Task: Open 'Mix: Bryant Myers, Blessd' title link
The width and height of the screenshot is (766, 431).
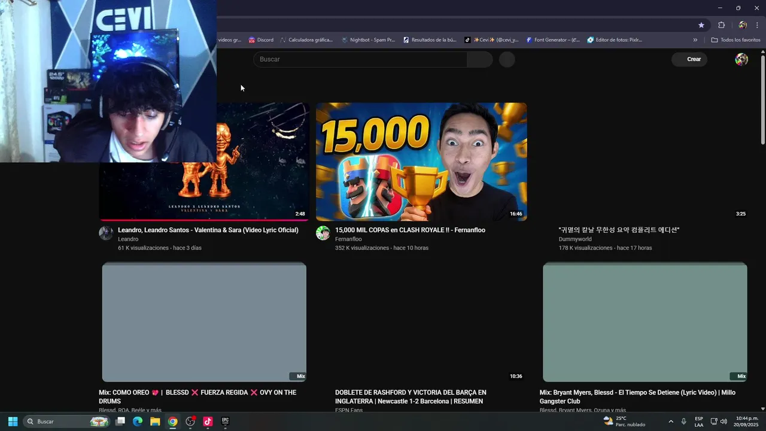Action: click(637, 397)
